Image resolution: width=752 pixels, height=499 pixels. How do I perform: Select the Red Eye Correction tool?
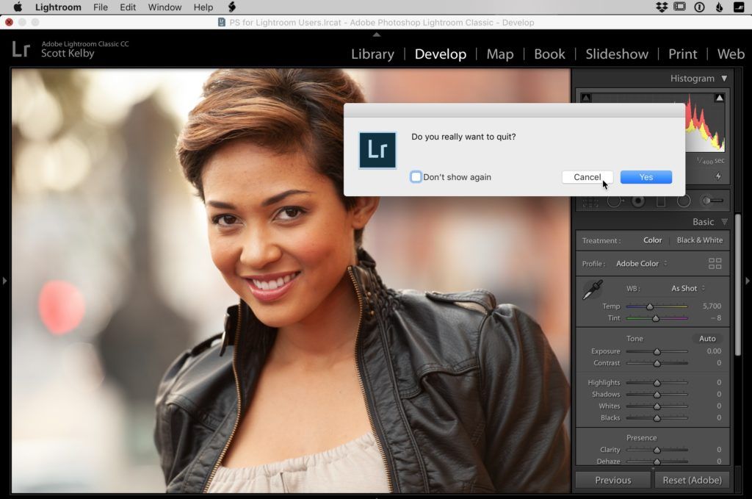coord(637,201)
